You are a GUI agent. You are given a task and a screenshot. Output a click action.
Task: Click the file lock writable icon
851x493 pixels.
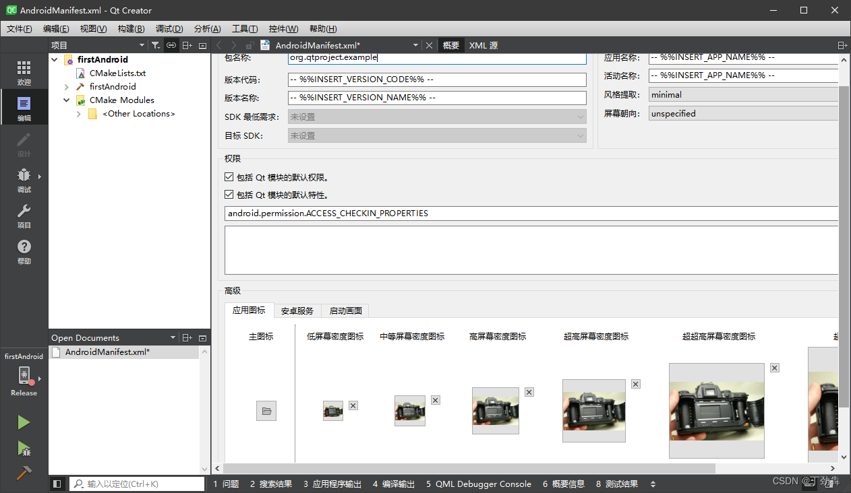pos(250,45)
